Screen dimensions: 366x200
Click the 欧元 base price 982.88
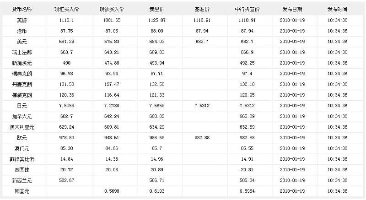[x=202, y=138]
